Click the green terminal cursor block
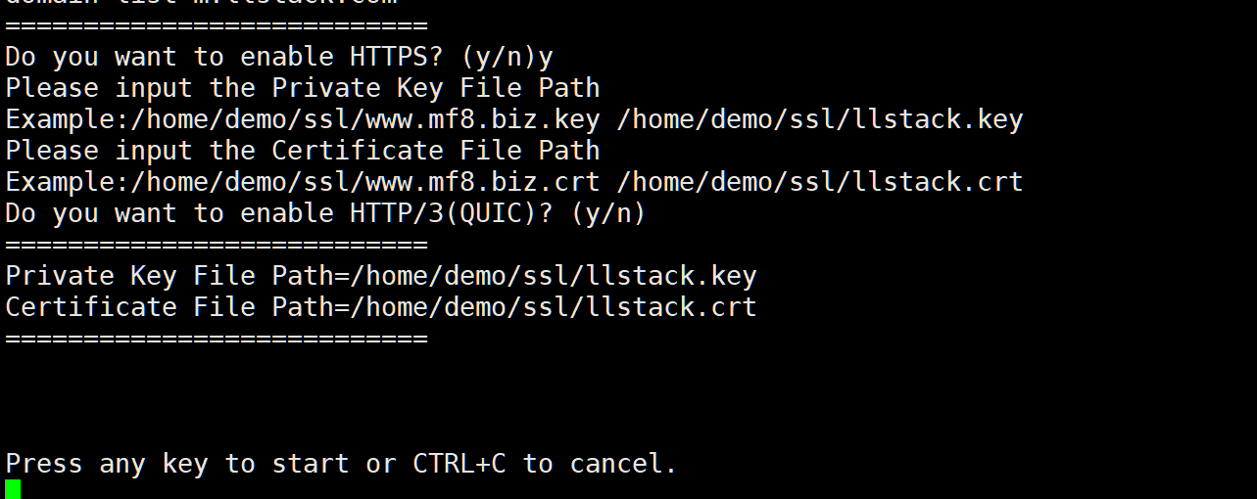Screen dimensions: 1257x499 (x=13, y=489)
